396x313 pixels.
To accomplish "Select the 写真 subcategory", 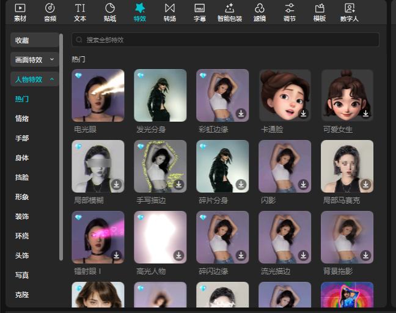I will [22, 275].
